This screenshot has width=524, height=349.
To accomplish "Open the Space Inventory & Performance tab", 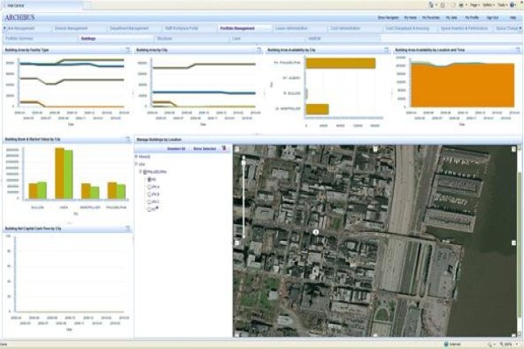I will [464, 29].
